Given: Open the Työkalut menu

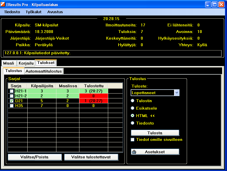Looking at the screenshot, I should [x=34, y=12].
